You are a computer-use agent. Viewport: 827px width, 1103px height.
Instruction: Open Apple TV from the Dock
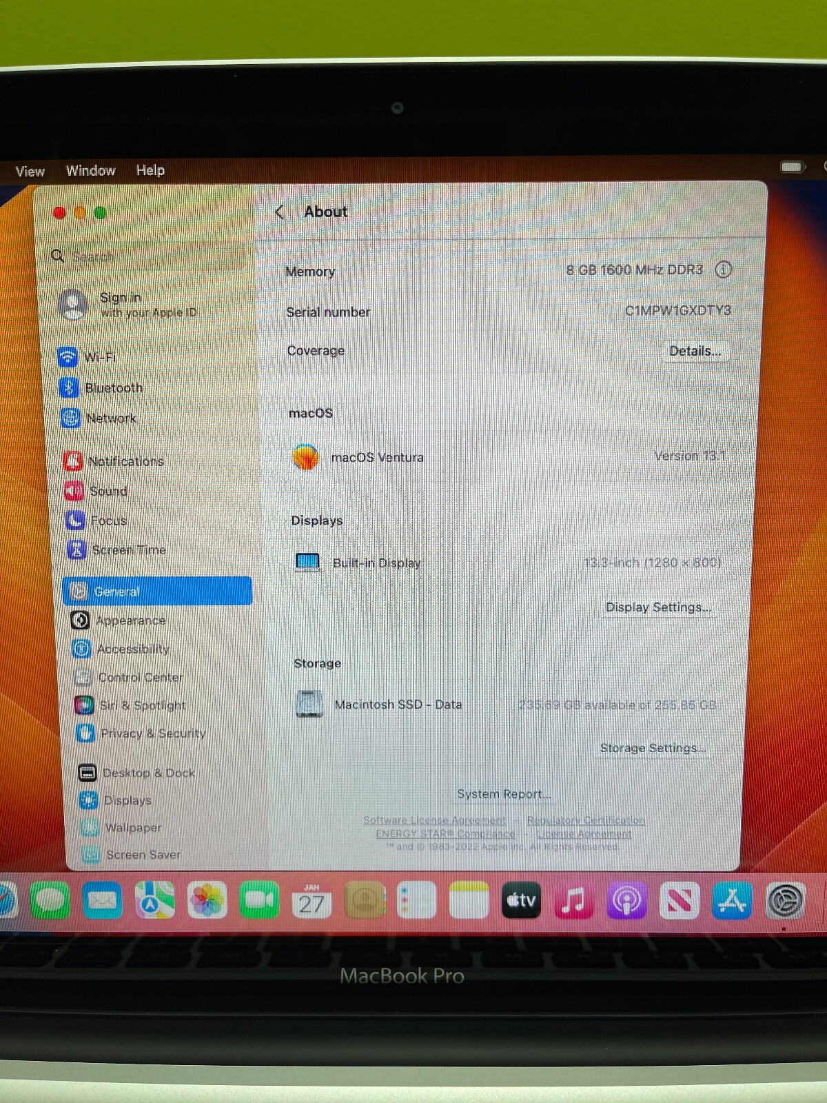click(522, 900)
